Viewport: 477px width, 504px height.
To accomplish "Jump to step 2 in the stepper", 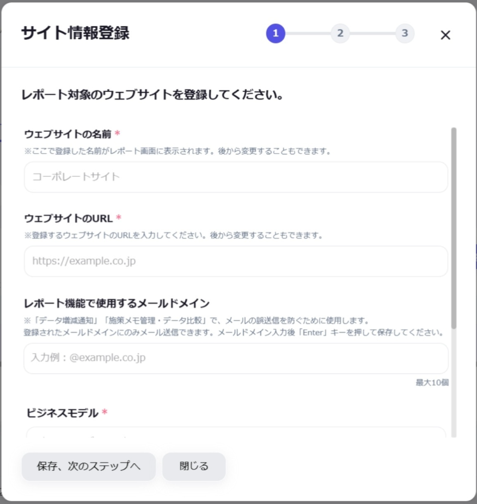I will pyautogui.click(x=340, y=33).
